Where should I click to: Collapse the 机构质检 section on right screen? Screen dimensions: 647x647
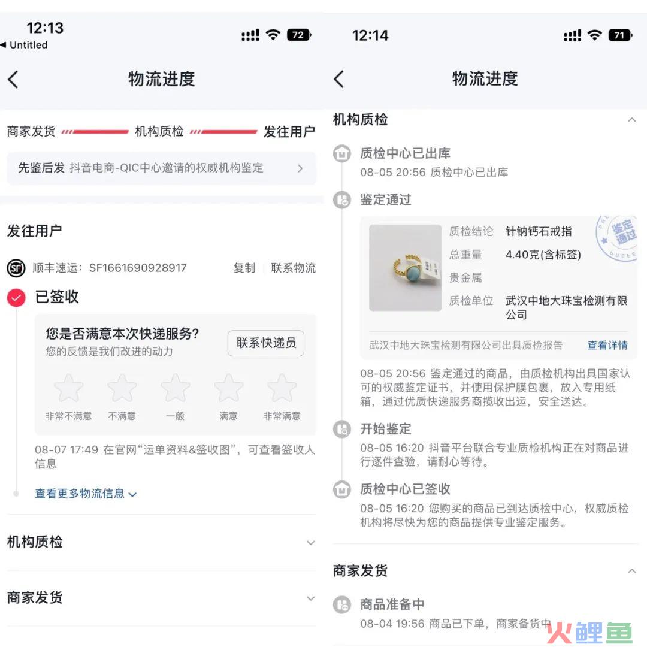click(x=485, y=120)
